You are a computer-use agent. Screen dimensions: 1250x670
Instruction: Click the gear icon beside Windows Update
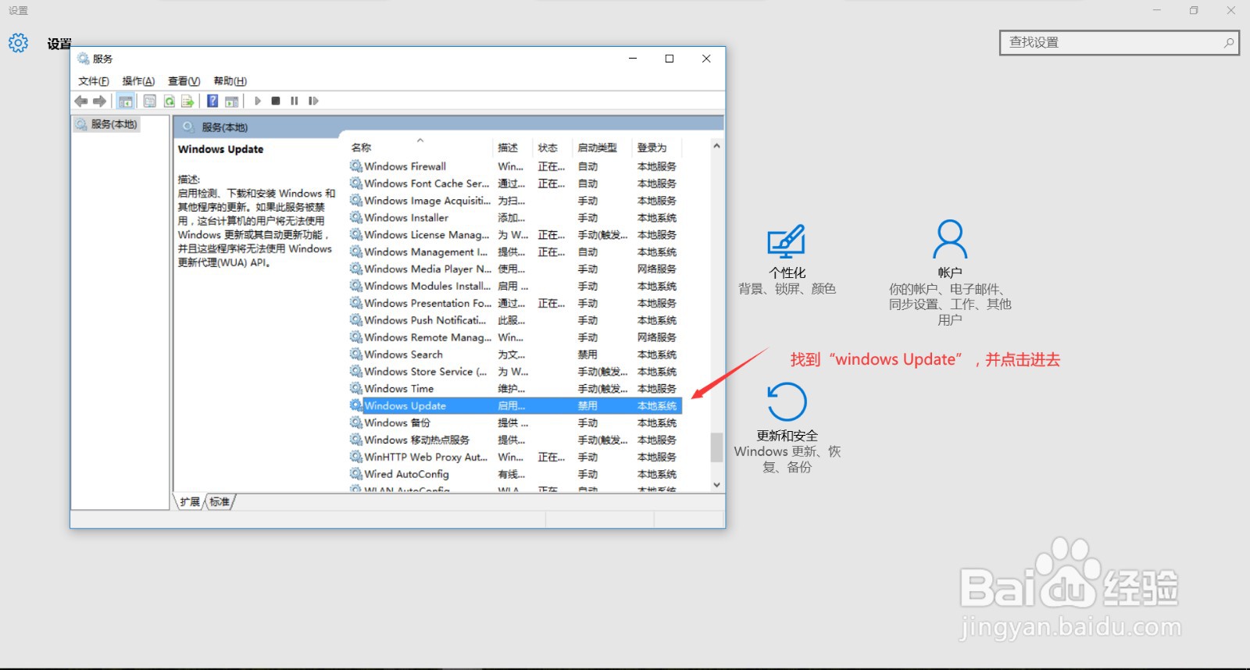point(356,406)
